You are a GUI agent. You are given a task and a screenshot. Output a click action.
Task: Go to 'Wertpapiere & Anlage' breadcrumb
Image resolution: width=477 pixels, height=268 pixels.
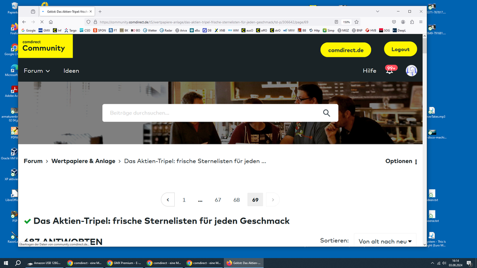click(83, 161)
